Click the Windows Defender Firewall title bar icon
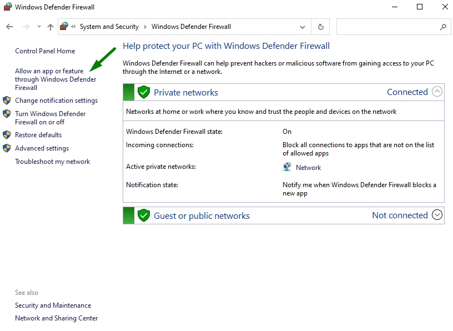The height and width of the screenshot is (331, 453). (8, 7)
